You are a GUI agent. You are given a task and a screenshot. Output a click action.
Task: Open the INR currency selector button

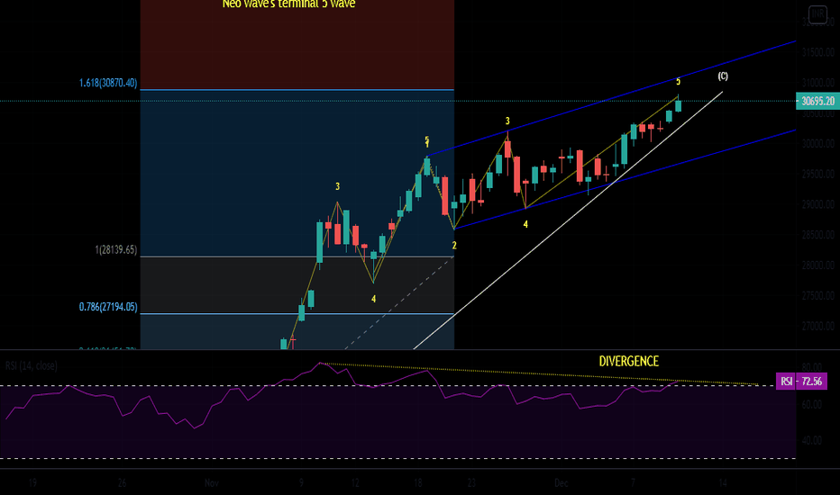(x=817, y=13)
